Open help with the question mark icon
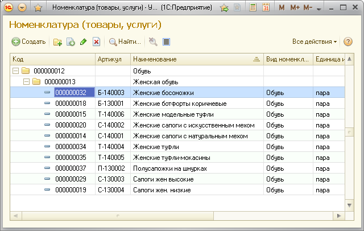The width and height of the screenshot is (364, 231). point(348,42)
